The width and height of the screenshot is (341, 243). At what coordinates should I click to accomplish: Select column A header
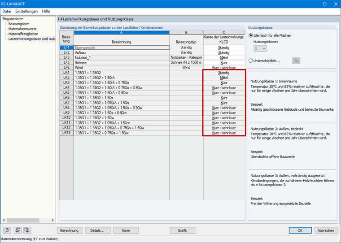tap(121, 33)
